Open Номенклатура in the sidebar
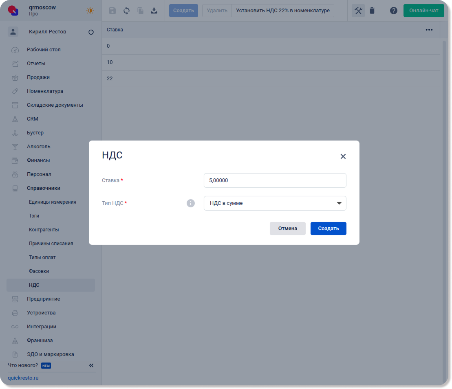Screen dimensions: 452x389 45,91
